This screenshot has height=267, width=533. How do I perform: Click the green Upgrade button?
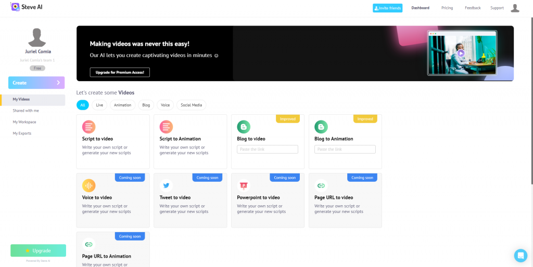click(38, 251)
